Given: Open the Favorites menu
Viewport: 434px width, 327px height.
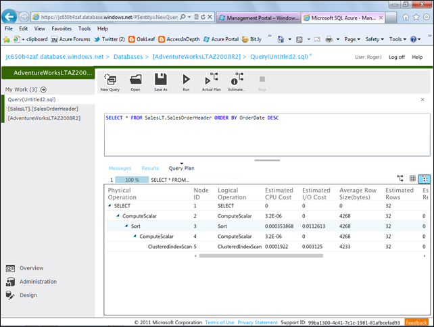Looking at the screenshot, I should (x=62, y=28).
